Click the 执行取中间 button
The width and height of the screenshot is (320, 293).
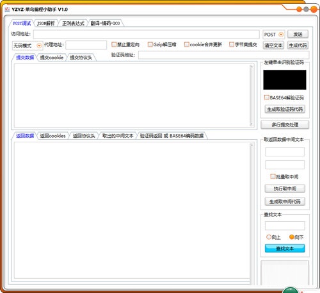[285, 188]
